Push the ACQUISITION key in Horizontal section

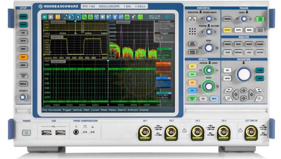click(192, 52)
